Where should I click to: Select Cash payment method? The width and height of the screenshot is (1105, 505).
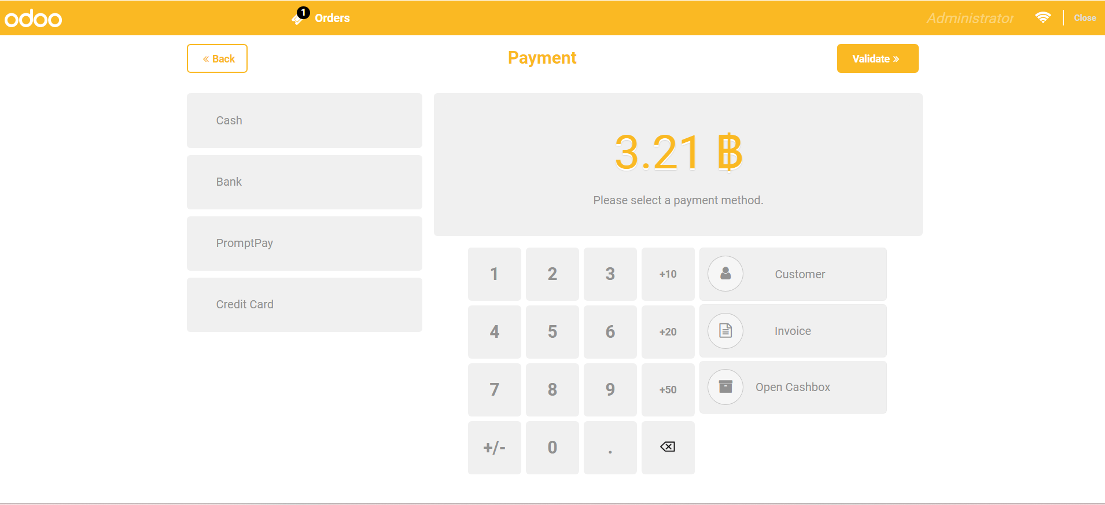[x=304, y=120]
